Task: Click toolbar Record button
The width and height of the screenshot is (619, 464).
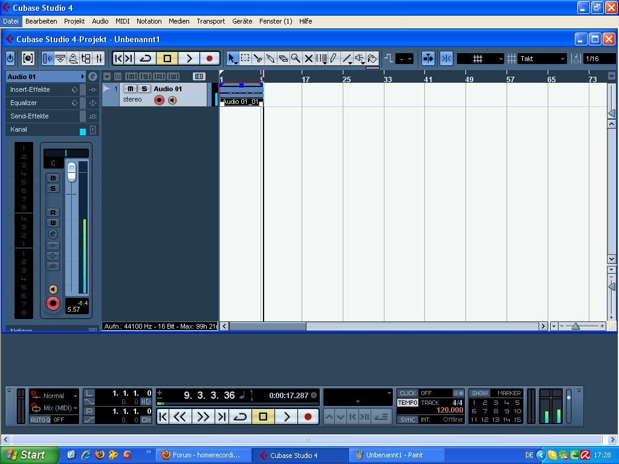Action: pos(209,59)
